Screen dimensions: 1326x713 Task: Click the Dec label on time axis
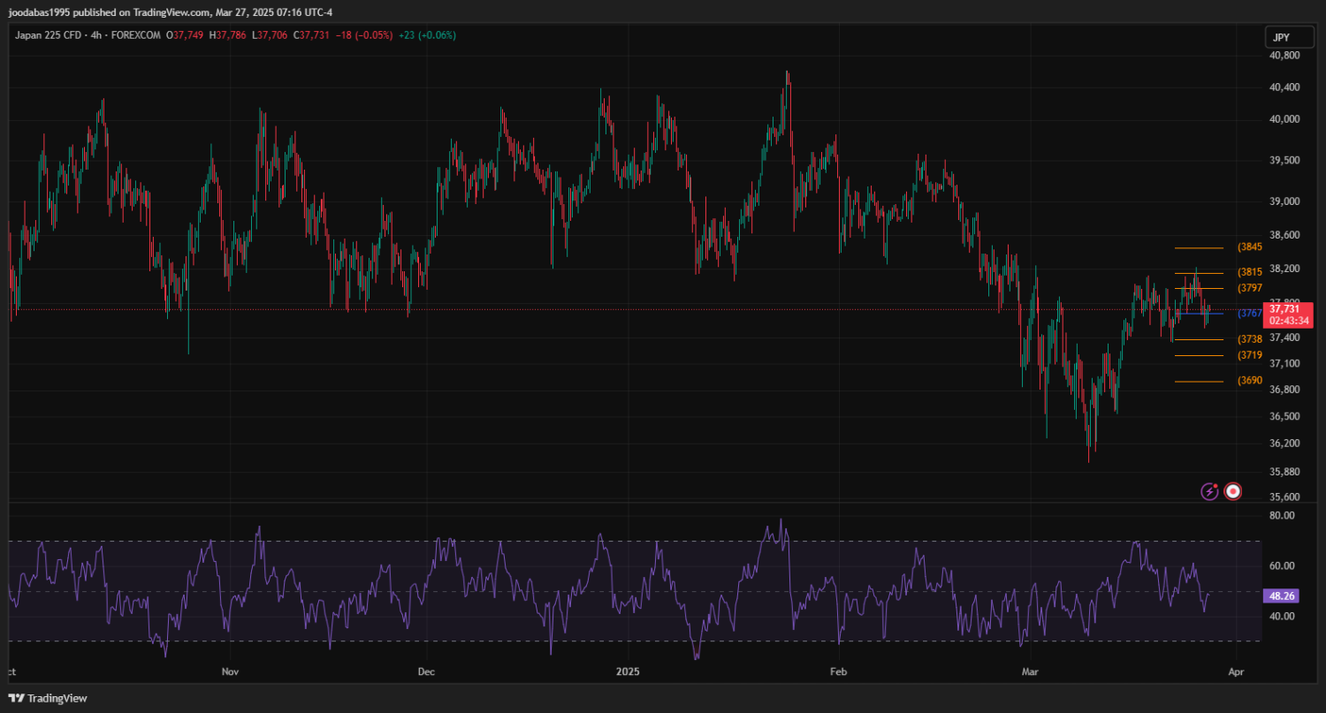[426, 672]
